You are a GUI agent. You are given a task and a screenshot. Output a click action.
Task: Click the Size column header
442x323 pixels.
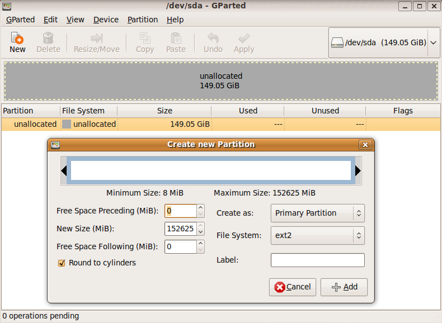[x=164, y=111]
